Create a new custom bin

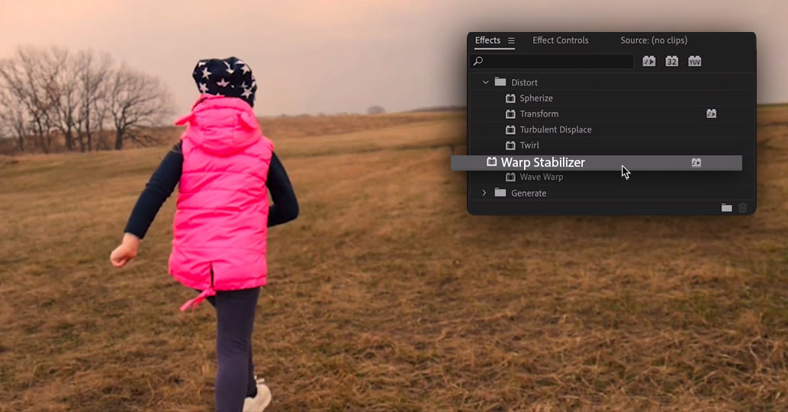pos(726,208)
